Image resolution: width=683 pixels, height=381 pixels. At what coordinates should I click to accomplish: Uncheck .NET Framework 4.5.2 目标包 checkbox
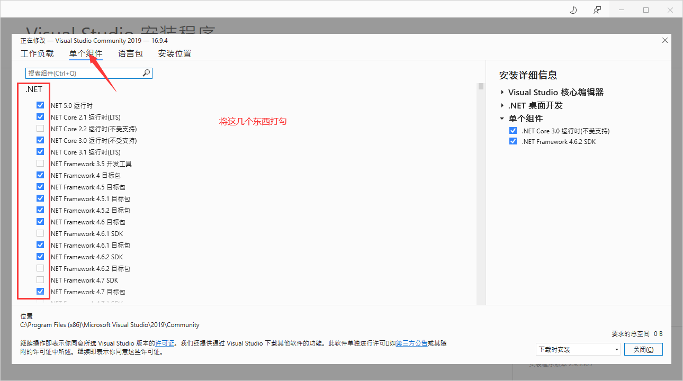[x=40, y=210]
